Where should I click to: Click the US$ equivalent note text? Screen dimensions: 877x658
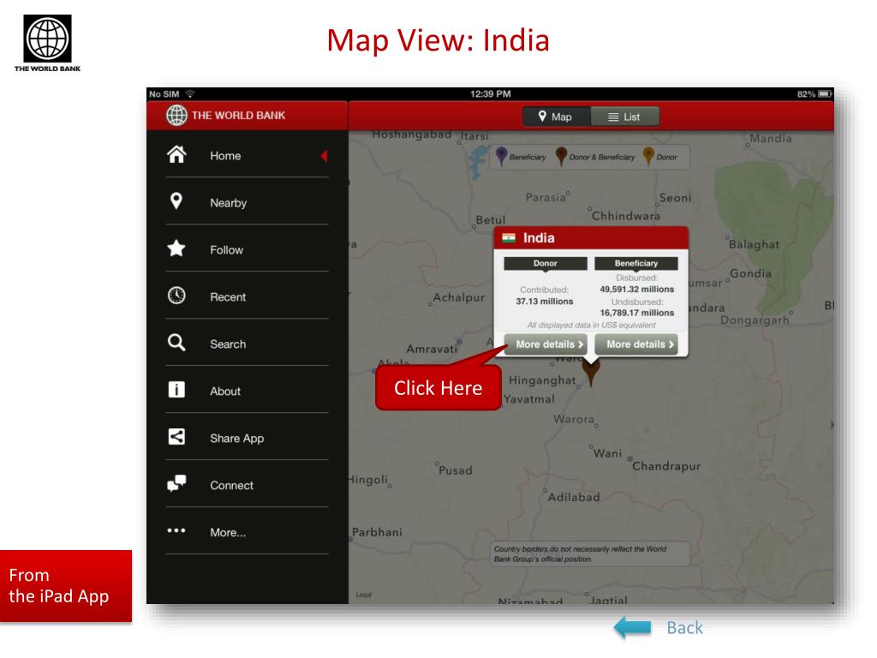[x=591, y=325]
